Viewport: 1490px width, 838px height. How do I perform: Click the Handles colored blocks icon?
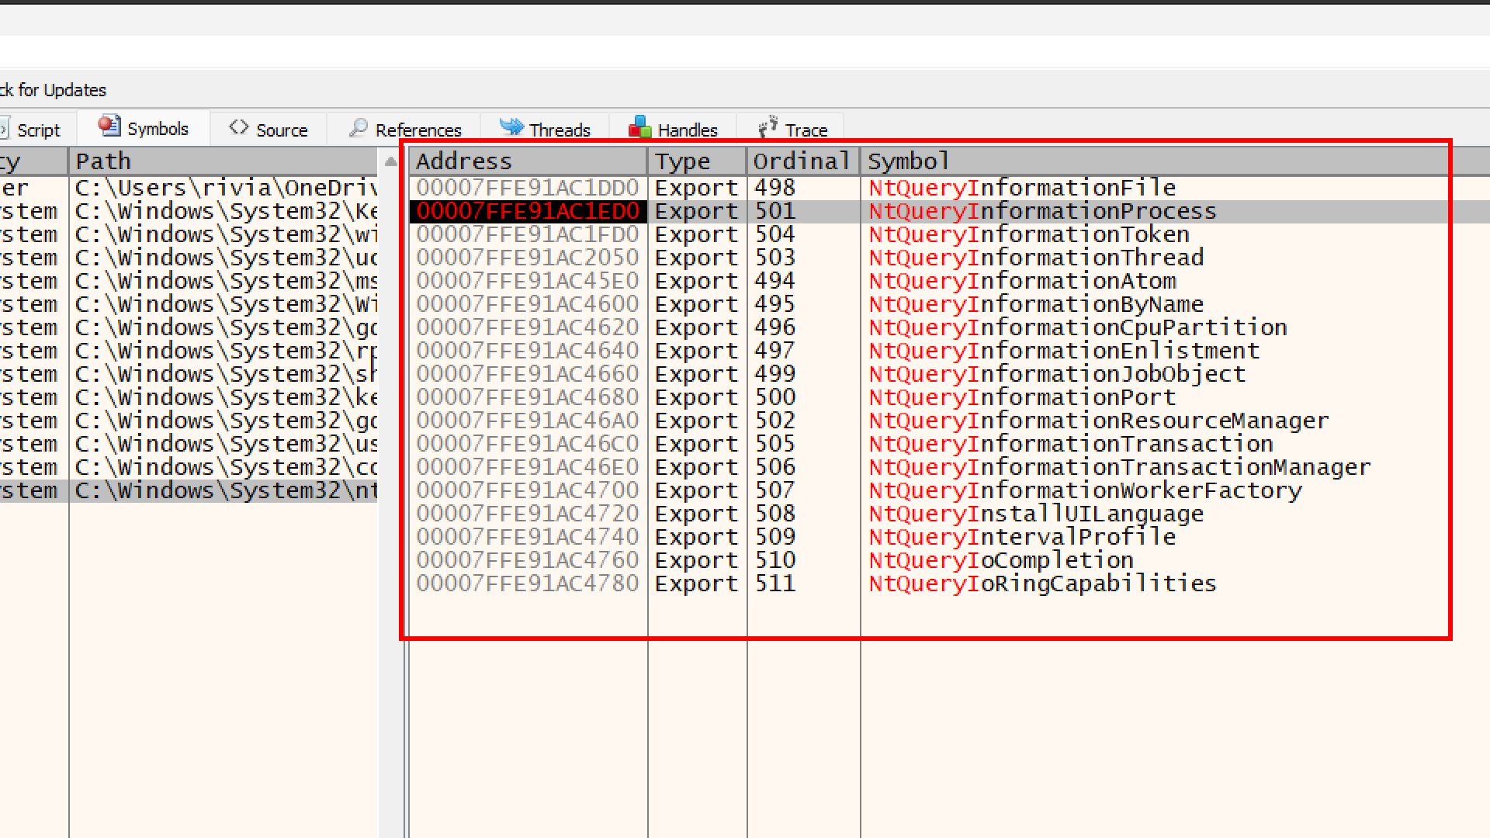[639, 127]
